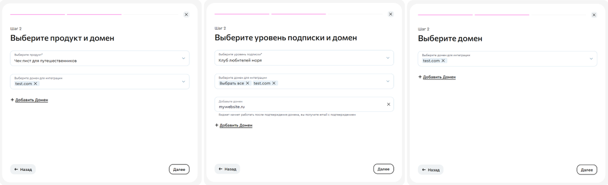Go back with 'Назад' in subscription dialog

(227, 169)
